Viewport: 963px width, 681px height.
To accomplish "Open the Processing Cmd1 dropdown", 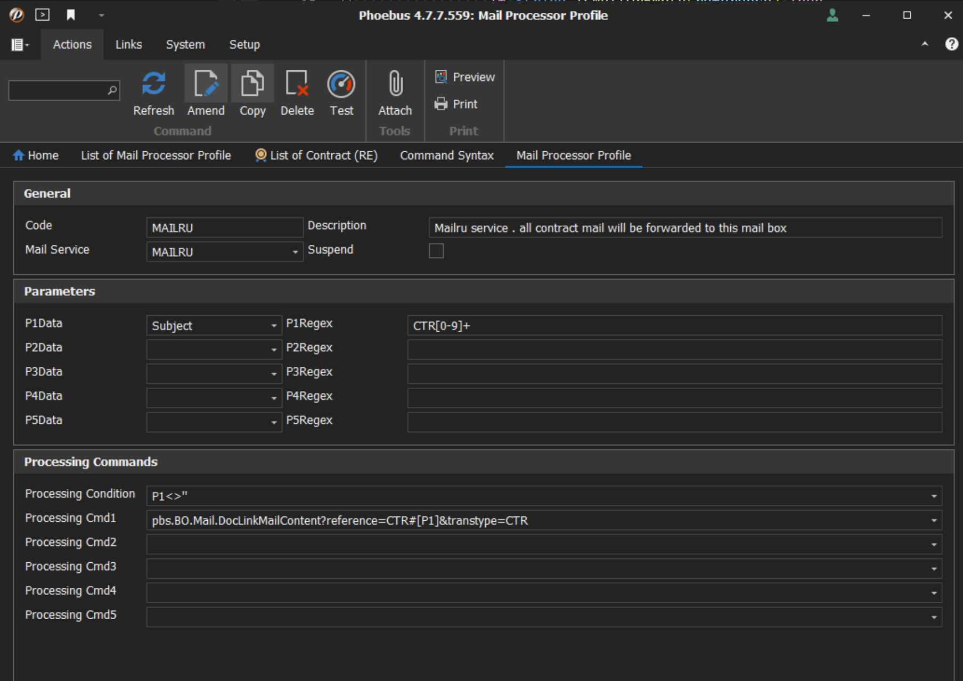I will (933, 520).
